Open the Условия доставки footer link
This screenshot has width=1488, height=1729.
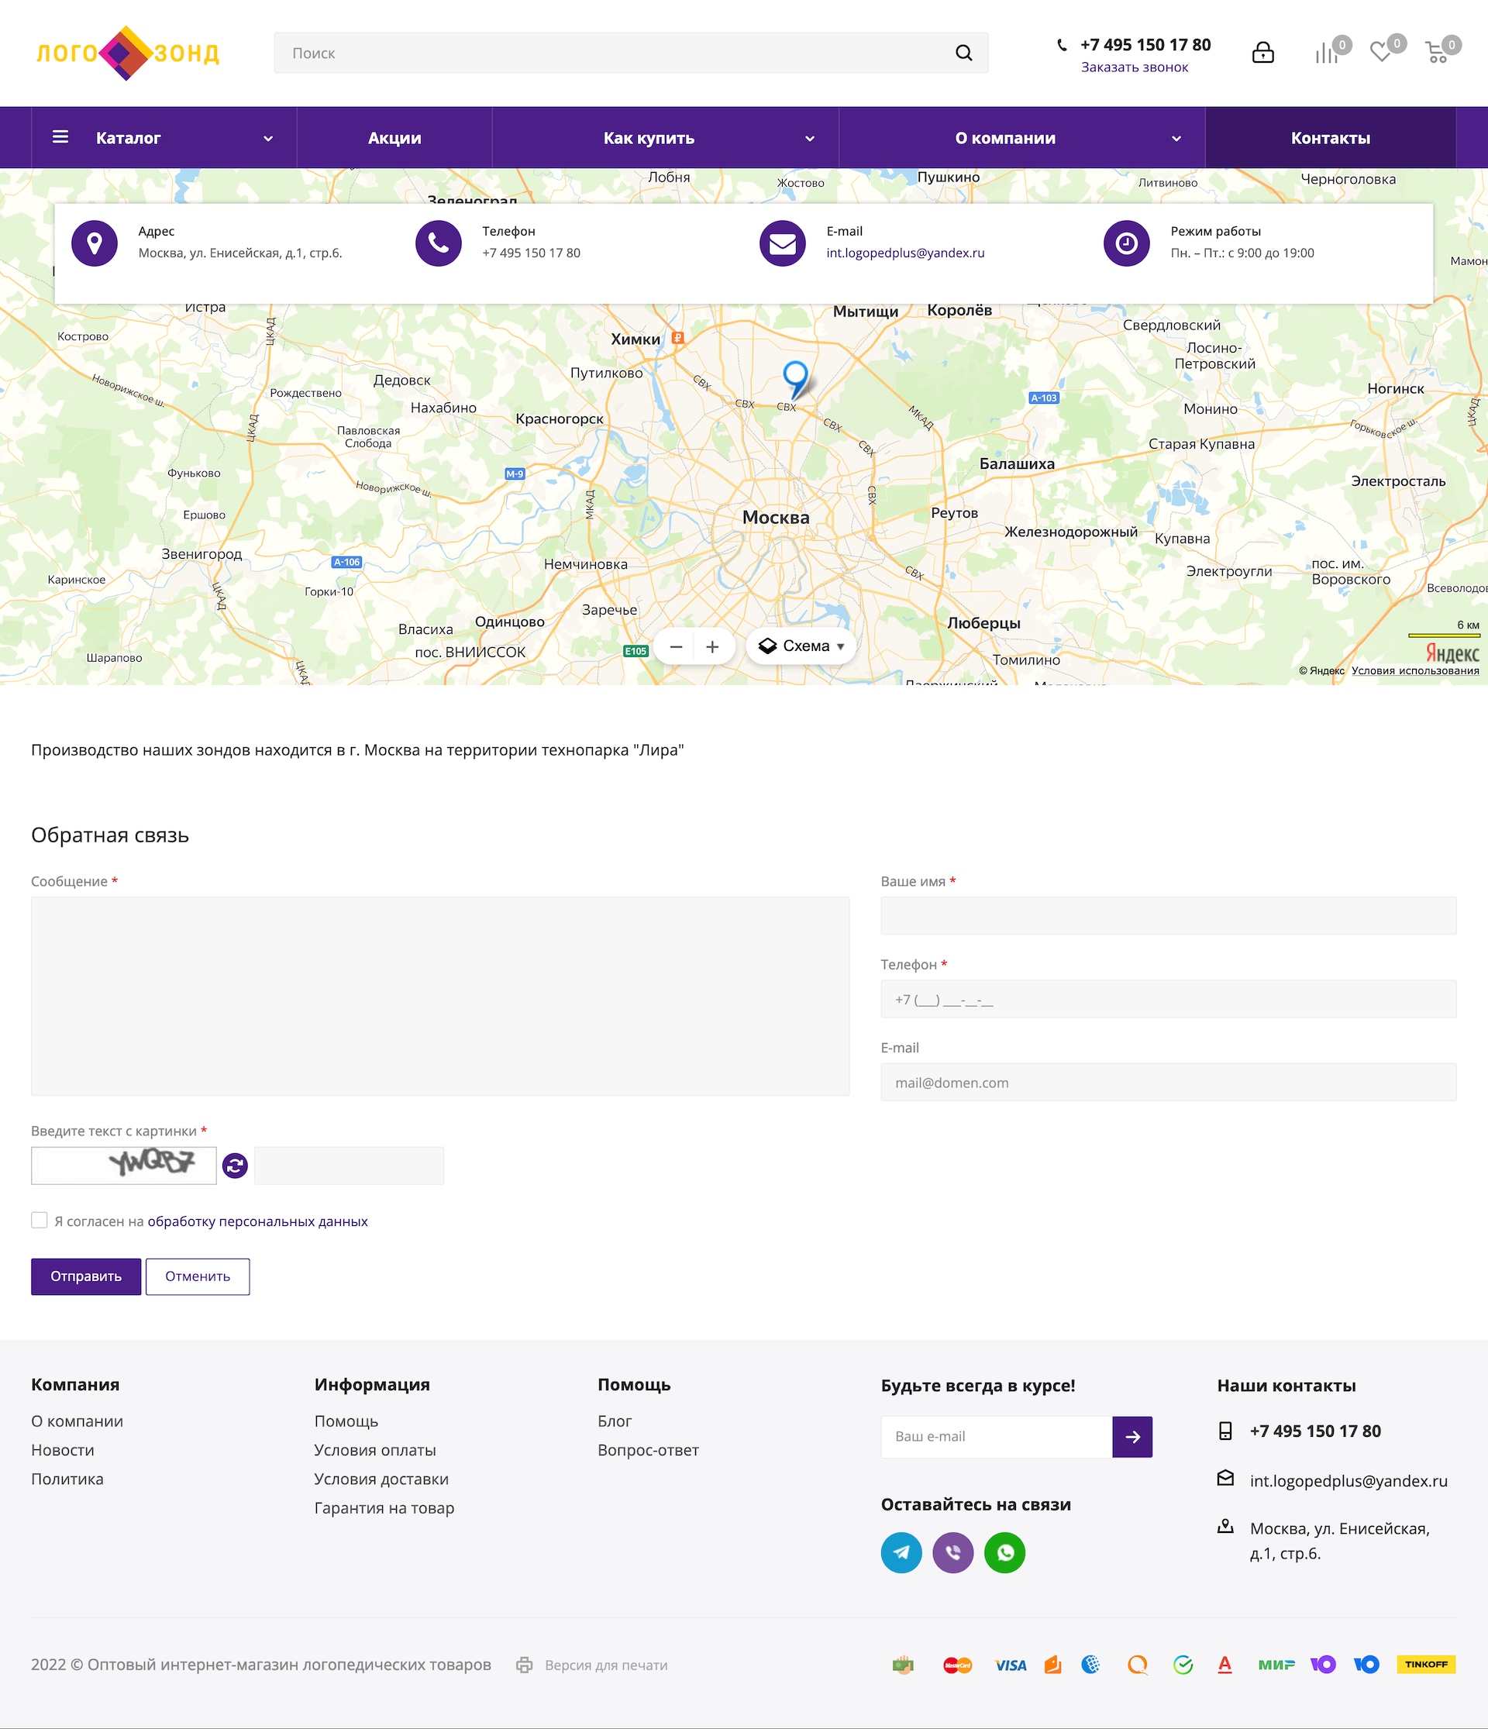[381, 1479]
